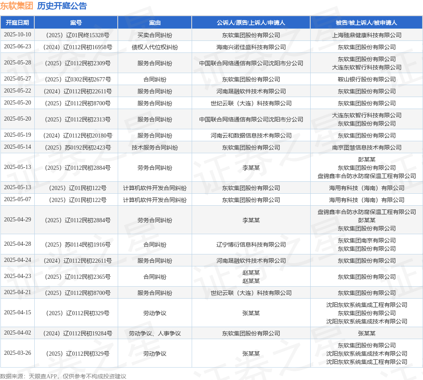Click 技术服务合同纠纷 cause cell
Screen dimensions: 423x380
(x=155, y=148)
